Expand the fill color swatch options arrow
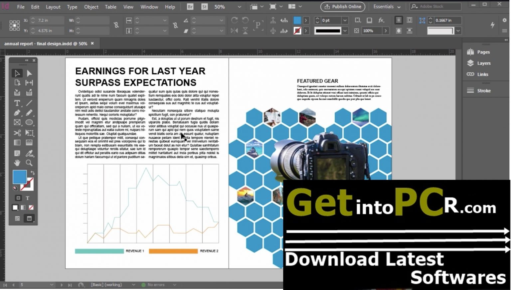The height and width of the screenshot is (290, 511). pos(306,20)
